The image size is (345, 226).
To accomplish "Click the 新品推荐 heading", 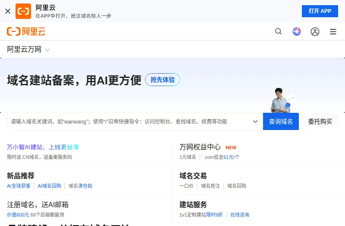I will click(x=21, y=176).
